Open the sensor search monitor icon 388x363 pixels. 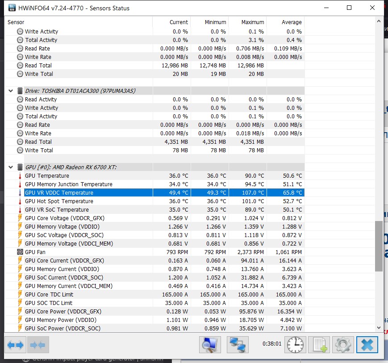(210, 344)
